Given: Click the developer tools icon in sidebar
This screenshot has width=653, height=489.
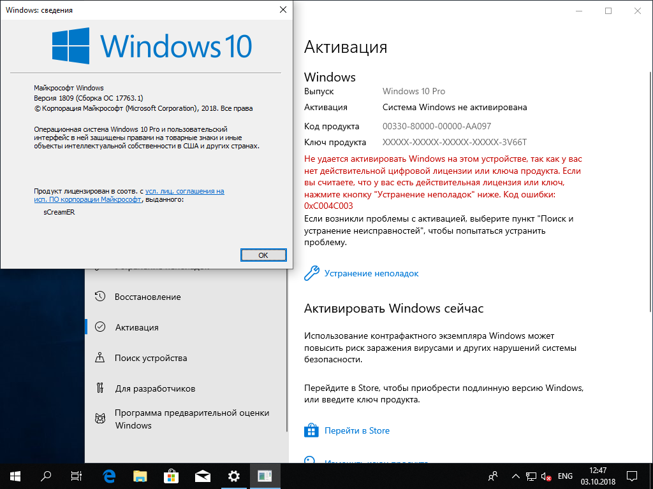Looking at the screenshot, I should pyautogui.click(x=100, y=388).
